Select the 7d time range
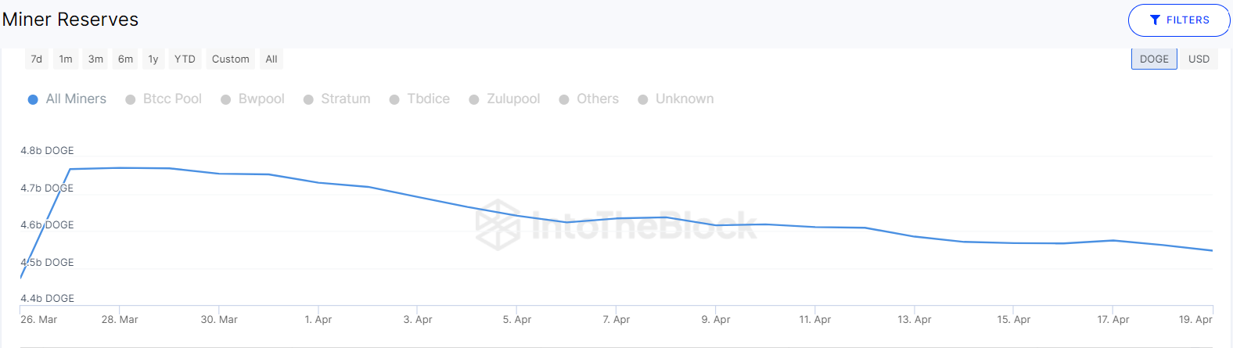The height and width of the screenshot is (348, 1233). click(x=37, y=59)
